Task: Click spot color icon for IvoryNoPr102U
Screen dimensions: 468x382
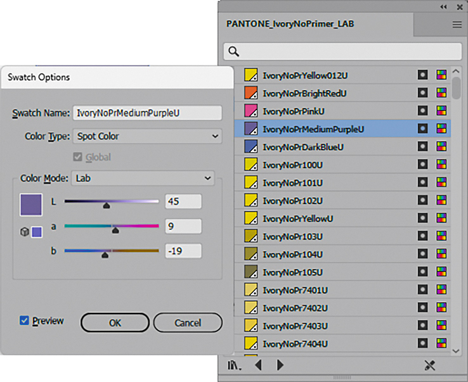Action: (x=422, y=200)
